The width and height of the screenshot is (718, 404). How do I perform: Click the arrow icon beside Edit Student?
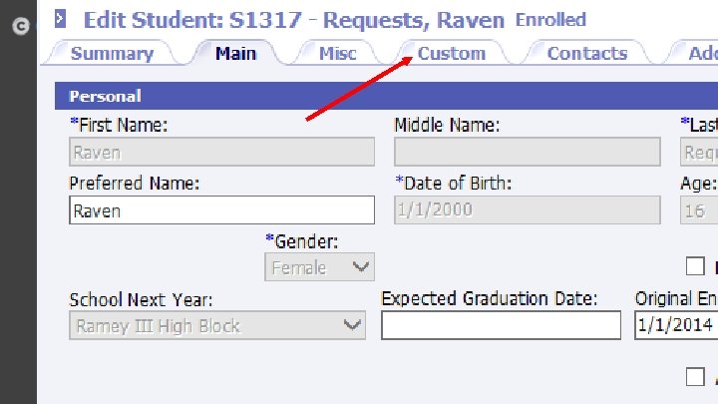point(60,19)
